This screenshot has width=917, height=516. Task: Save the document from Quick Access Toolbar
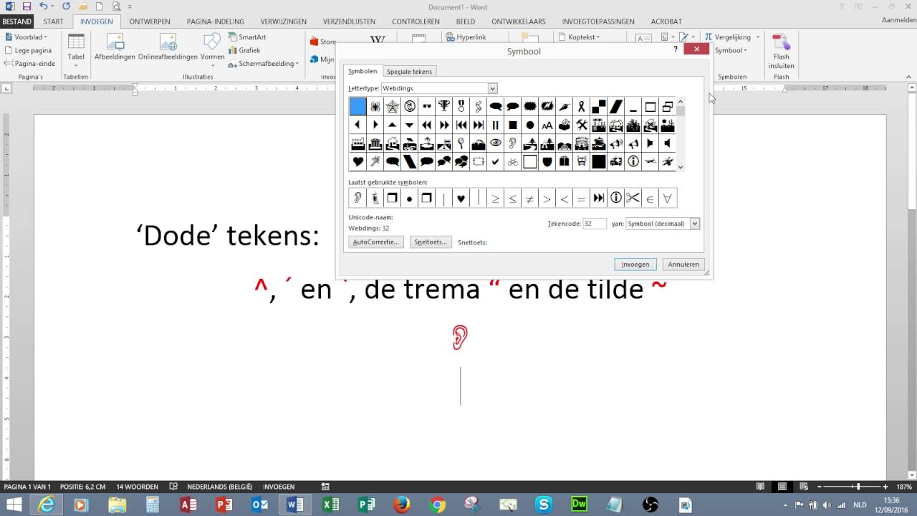click(x=27, y=6)
